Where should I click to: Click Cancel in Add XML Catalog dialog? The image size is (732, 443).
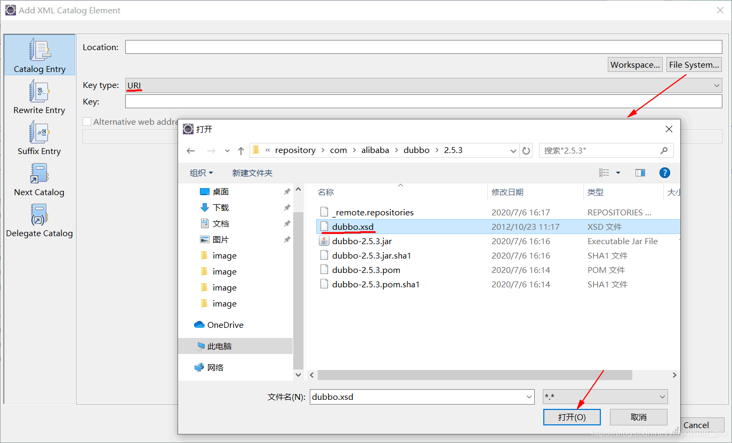point(696,425)
